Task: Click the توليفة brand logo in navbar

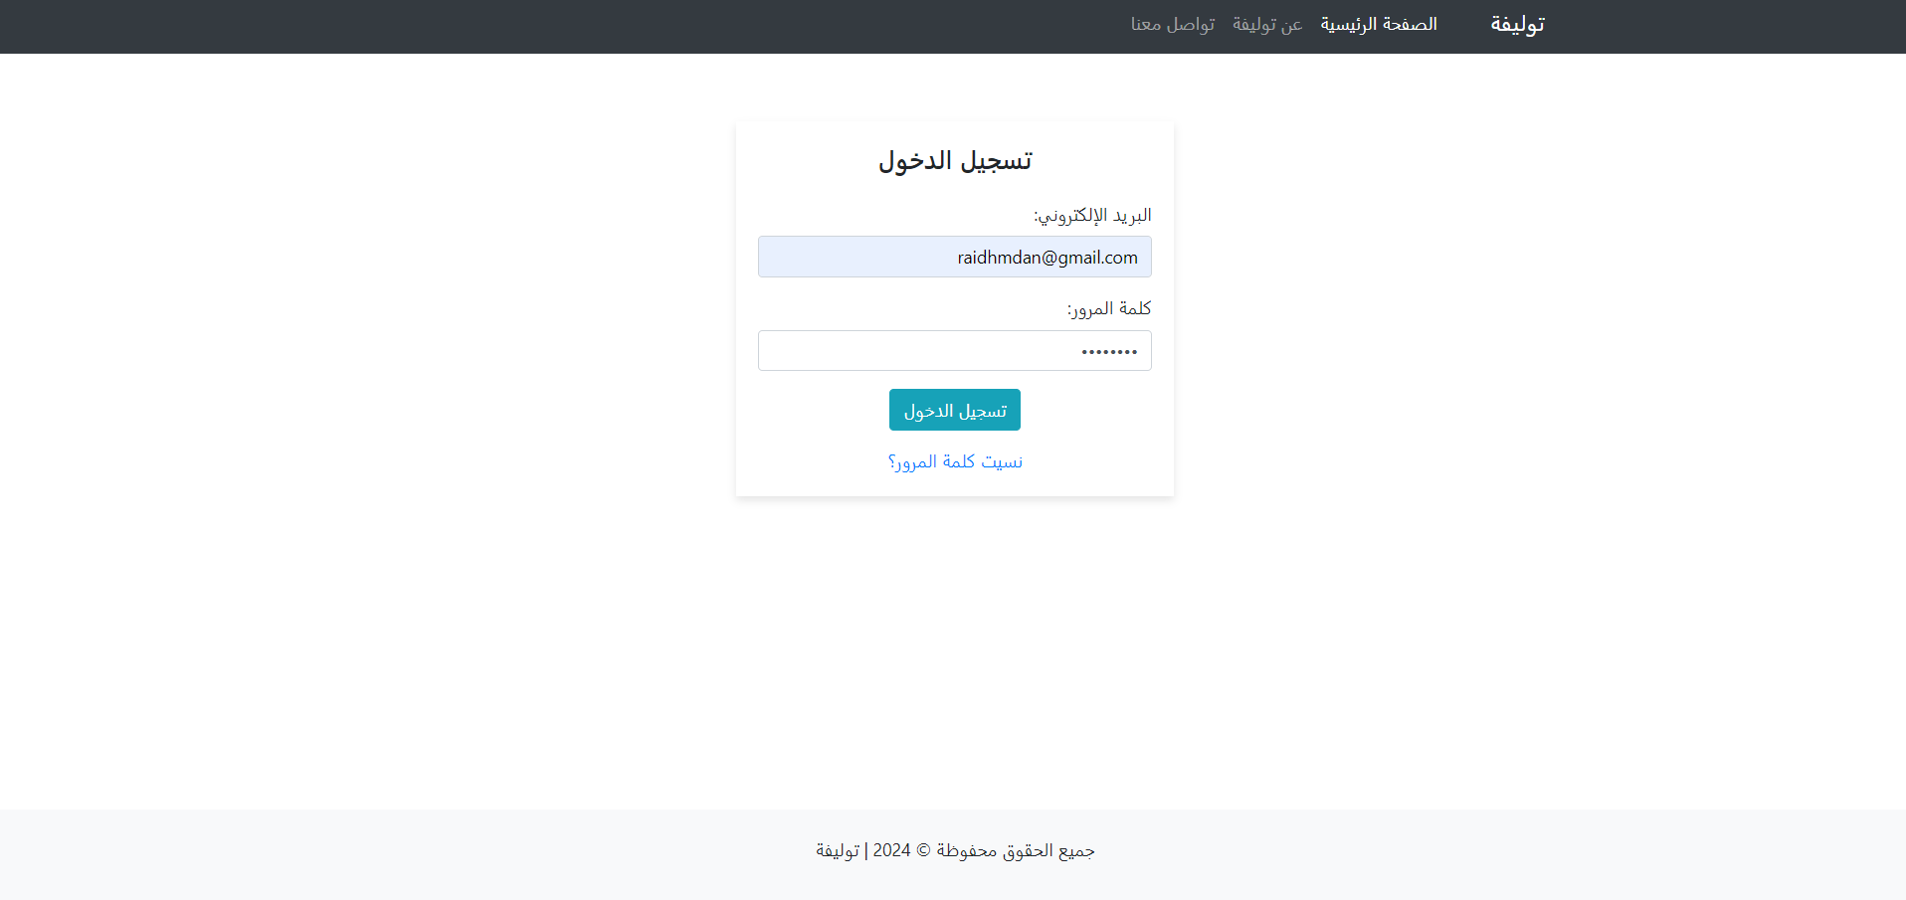Action: pos(1516,25)
